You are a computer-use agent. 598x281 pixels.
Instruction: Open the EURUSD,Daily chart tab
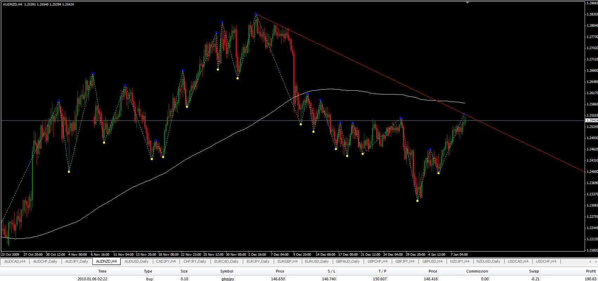(317, 261)
